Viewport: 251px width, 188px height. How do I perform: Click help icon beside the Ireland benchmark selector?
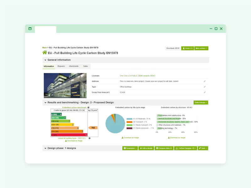click(89, 138)
